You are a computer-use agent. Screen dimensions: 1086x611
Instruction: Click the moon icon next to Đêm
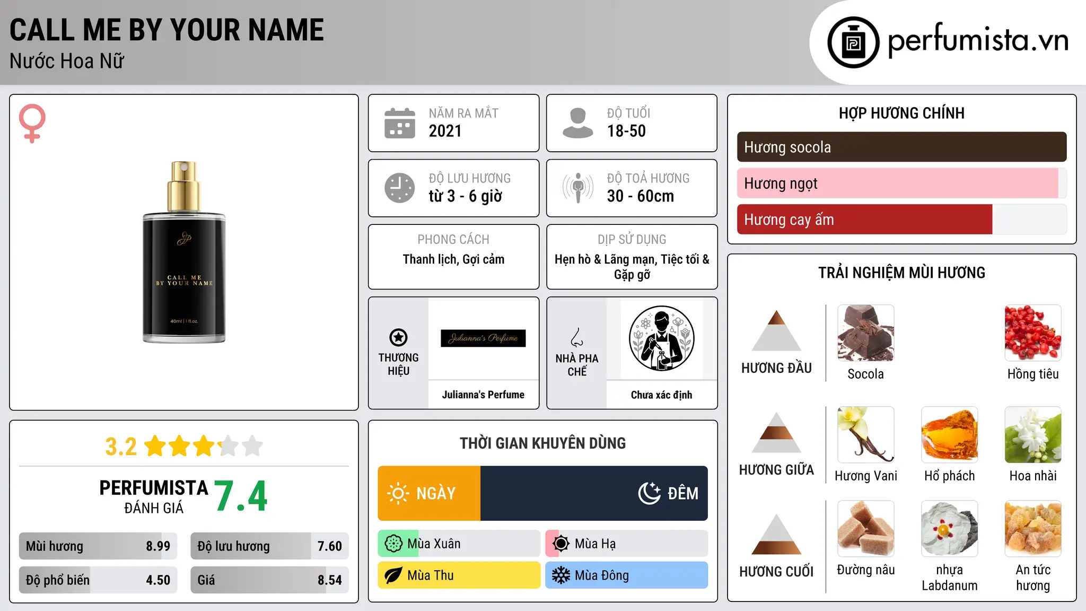[x=650, y=493]
